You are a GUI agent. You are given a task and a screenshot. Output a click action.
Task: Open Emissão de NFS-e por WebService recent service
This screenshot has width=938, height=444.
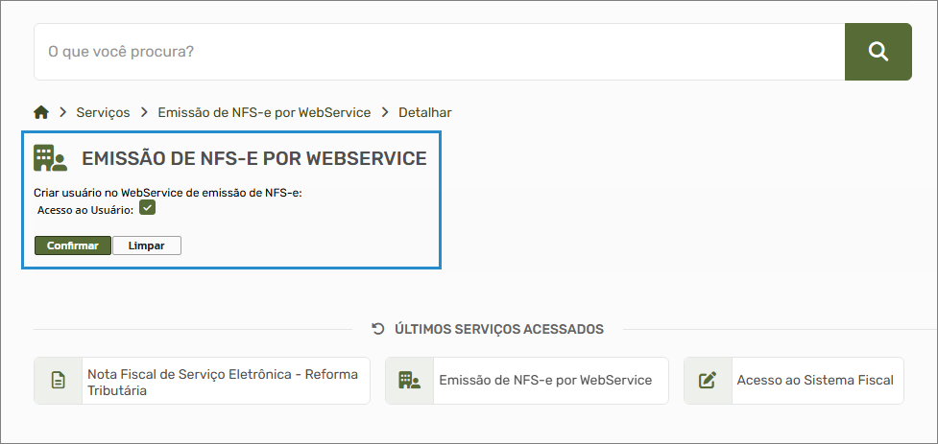point(544,381)
